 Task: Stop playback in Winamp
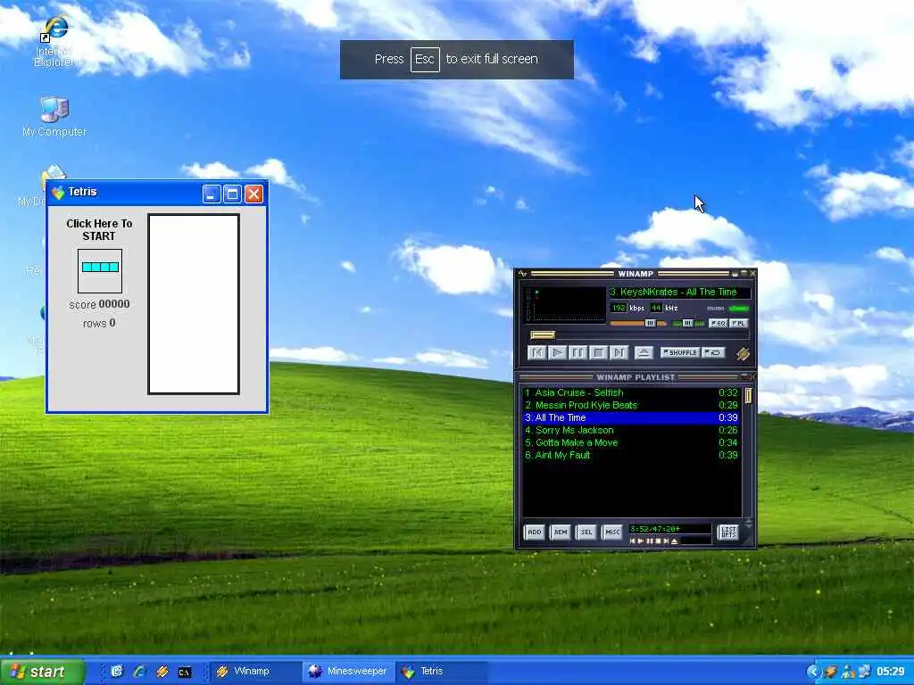pyautogui.click(x=598, y=352)
